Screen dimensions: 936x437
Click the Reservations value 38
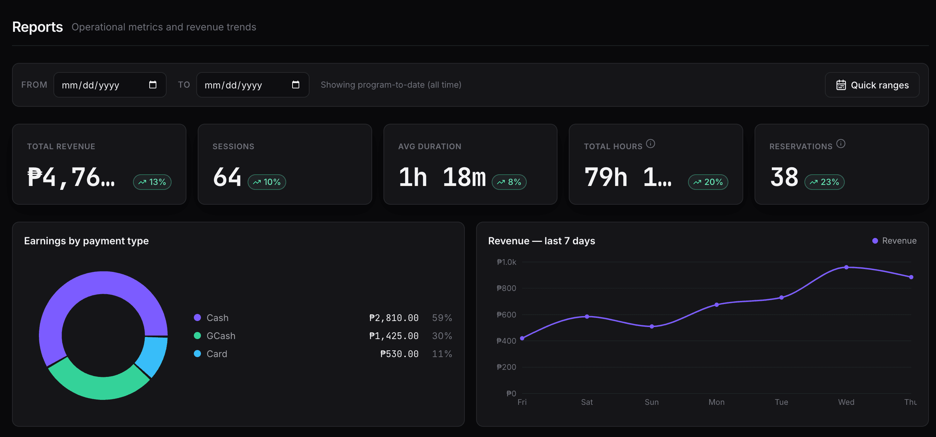(x=784, y=177)
